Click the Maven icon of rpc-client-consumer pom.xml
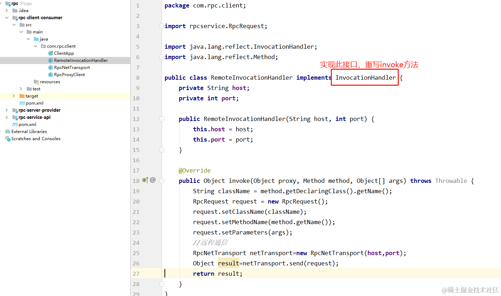 [22, 103]
